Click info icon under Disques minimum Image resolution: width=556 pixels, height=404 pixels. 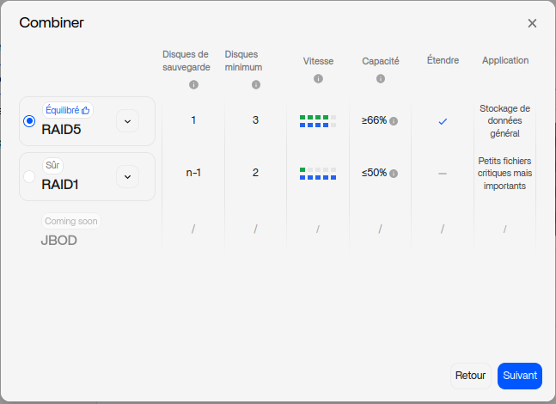pyautogui.click(x=255, y=84)
